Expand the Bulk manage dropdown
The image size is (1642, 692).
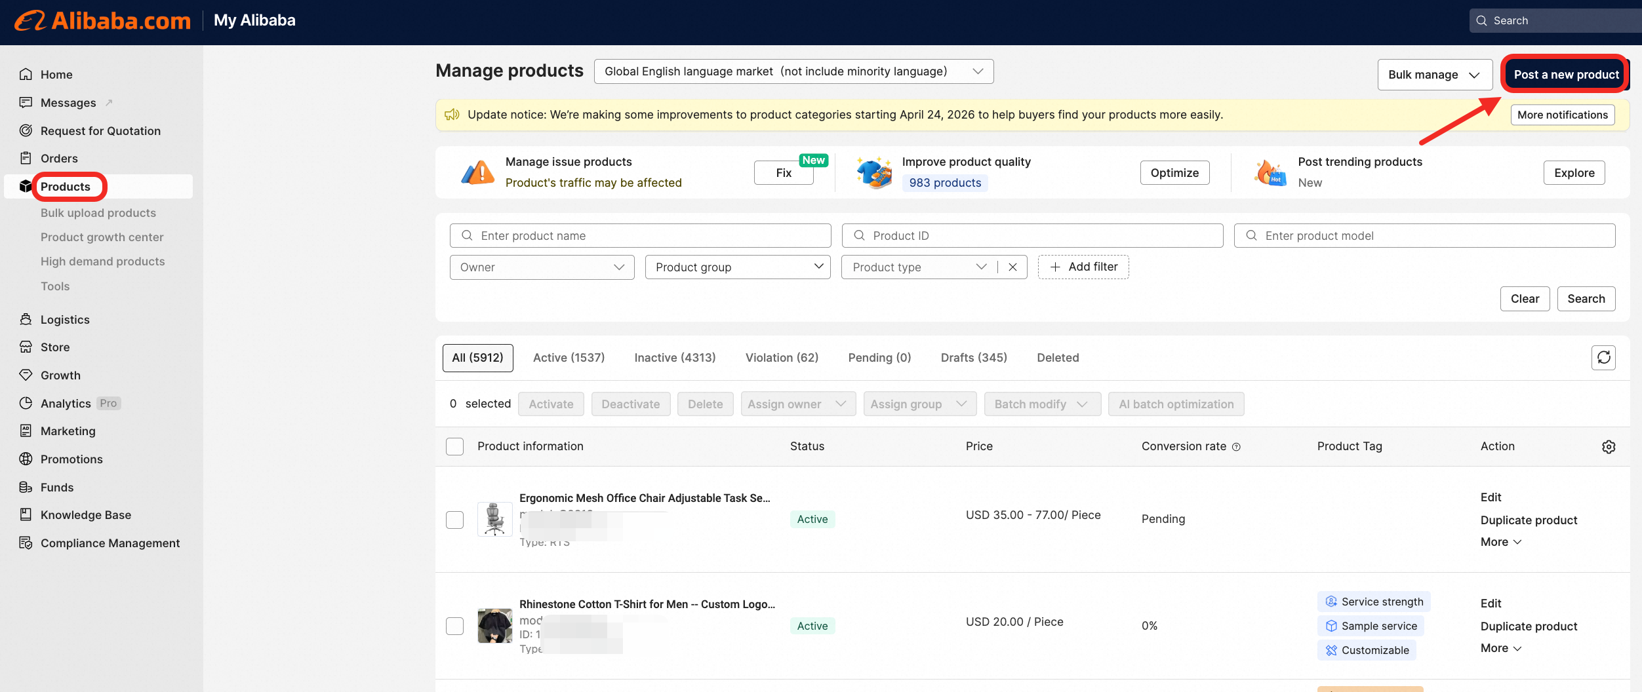coord(1435,75)
